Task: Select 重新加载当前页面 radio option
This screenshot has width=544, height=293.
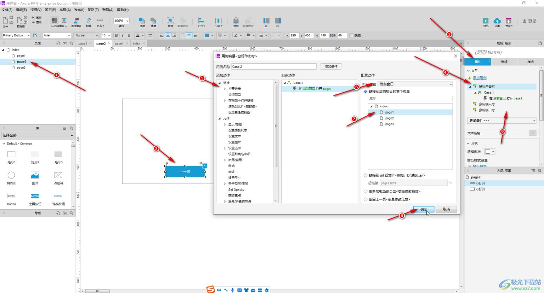Action: pyautogui.click(x=366, y=192)
